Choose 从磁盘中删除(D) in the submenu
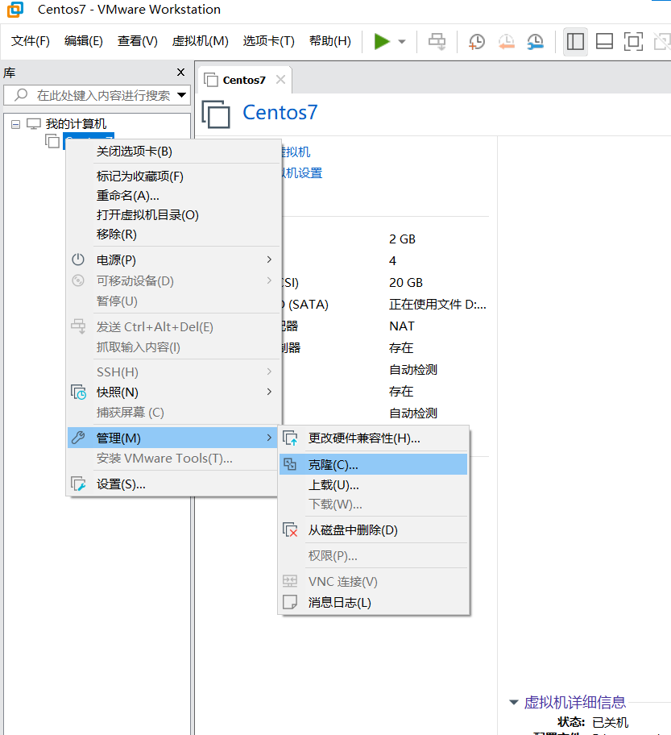Viewport: 671px width, 735px height. click(x=374, y=530)
